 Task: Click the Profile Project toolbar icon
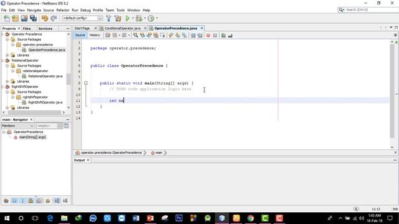point(151,18)
